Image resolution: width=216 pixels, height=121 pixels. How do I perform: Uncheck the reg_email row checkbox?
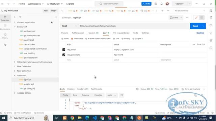click(x=64, y=49)
